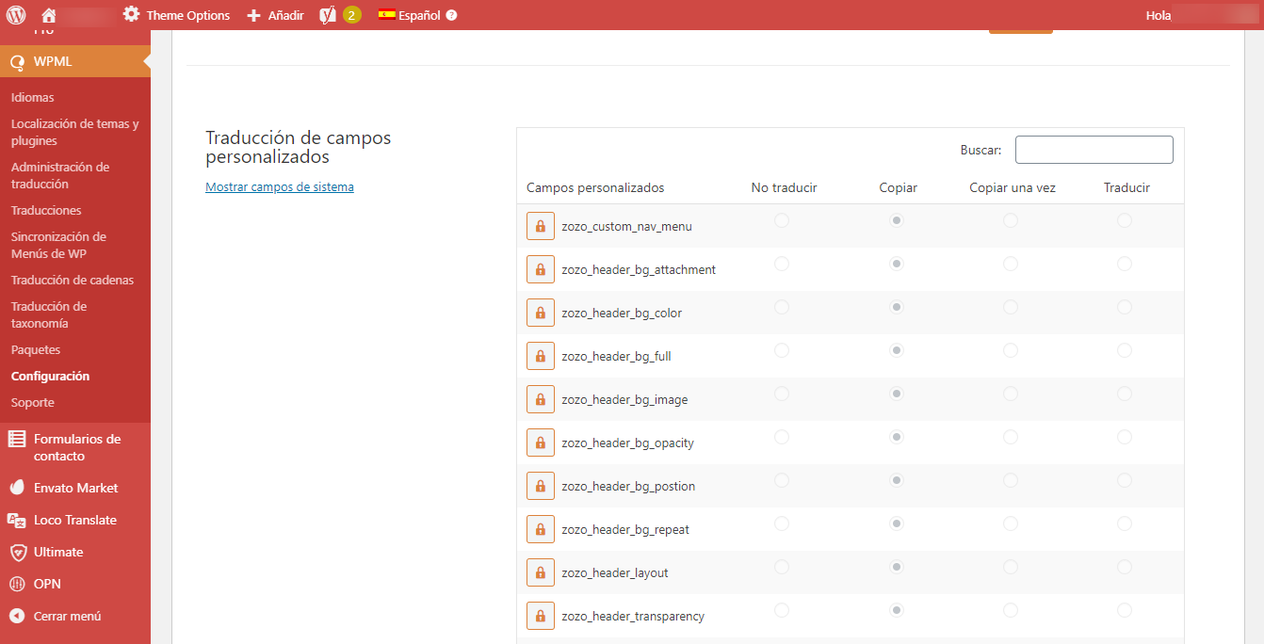Select Copiar una vez for zozo_header_bg_postion
Viewport: 1264px width, 644px height.
(x=1011, y=480)
